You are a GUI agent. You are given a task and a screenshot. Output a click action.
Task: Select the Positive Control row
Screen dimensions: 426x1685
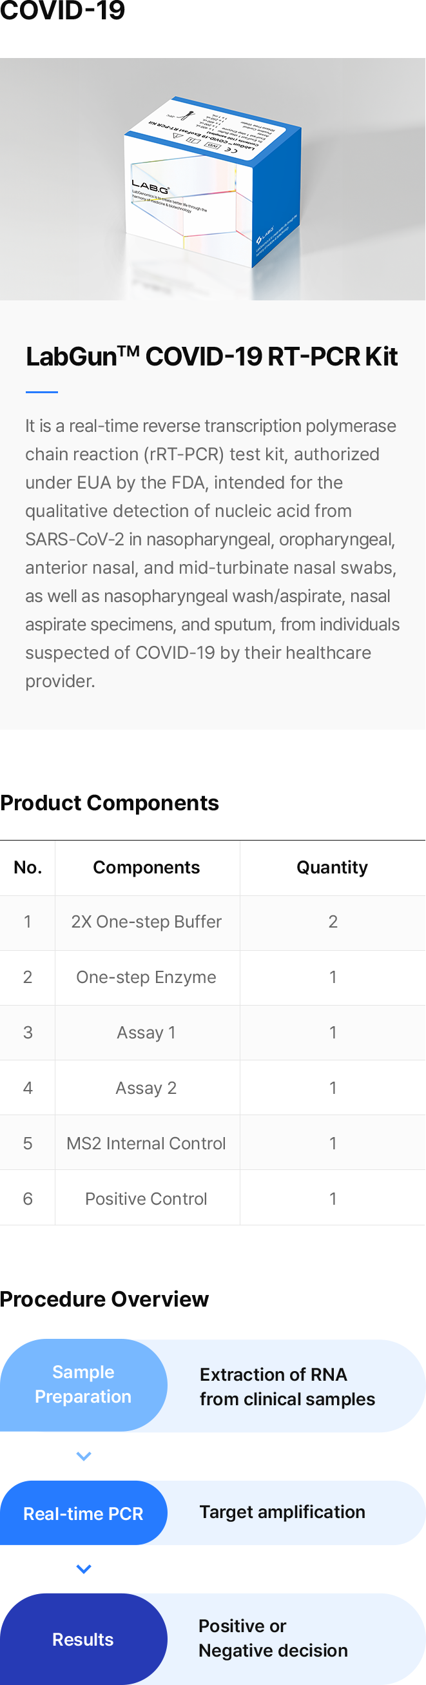pos(146,1199)
